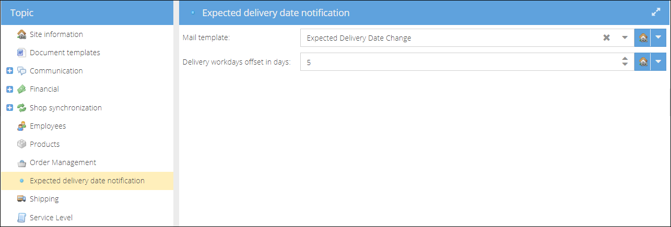The height and width of the screenshot is (227, 671).
Task: Maximize the Expected delivery date notification panel
Action: 656,12
